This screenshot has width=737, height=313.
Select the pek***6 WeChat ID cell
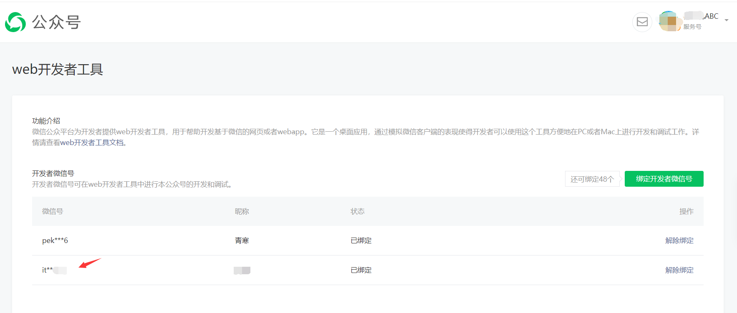pos(55,240)
